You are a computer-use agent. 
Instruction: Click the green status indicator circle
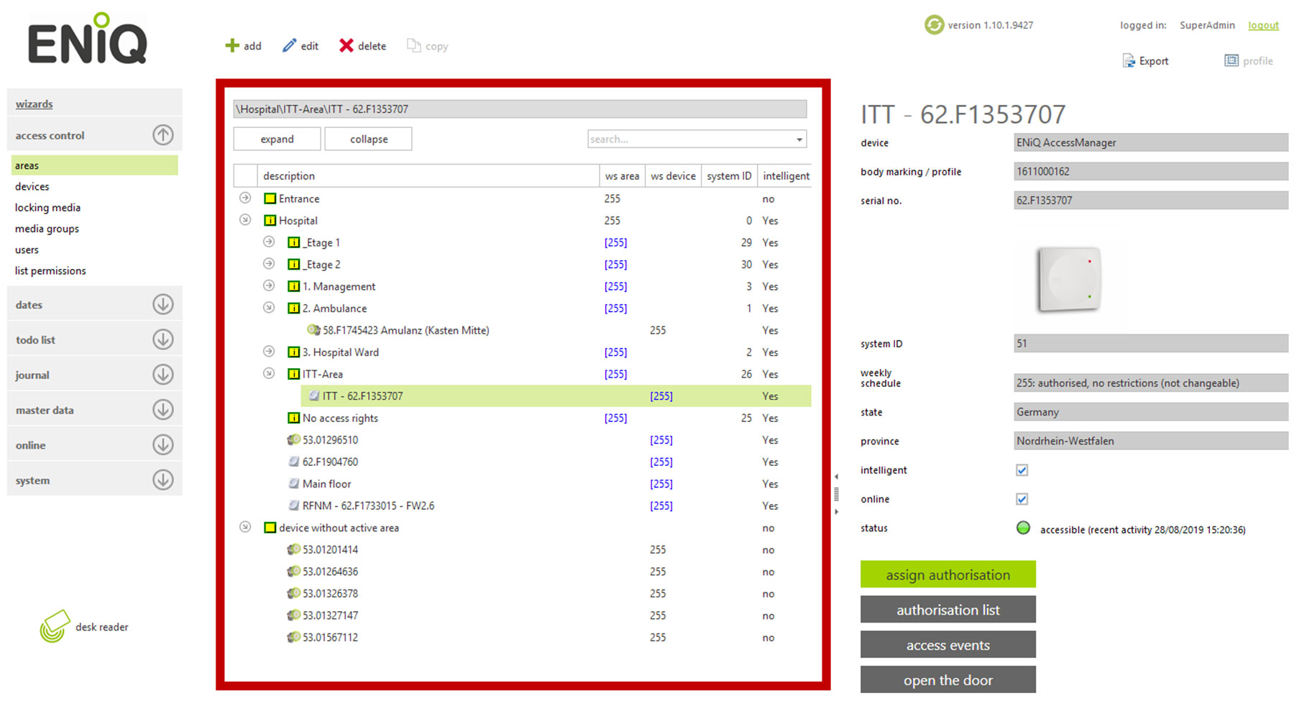(x=1023, y=528)
